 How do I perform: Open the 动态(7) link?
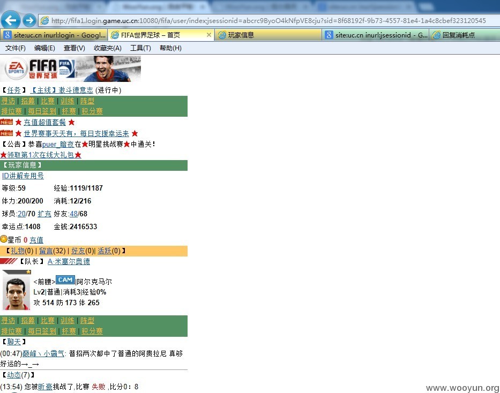[x=14, y=375]
